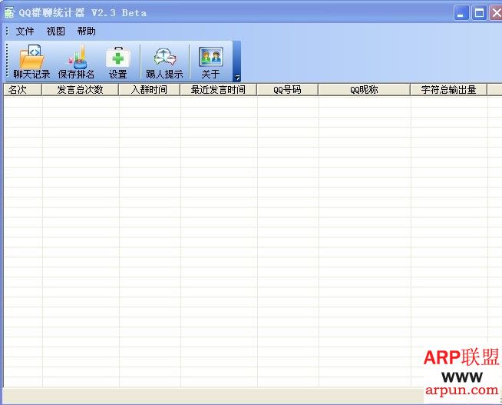Screen dimensions: 502x405
Task: Open 设置 settings icon
Action: 117,57
